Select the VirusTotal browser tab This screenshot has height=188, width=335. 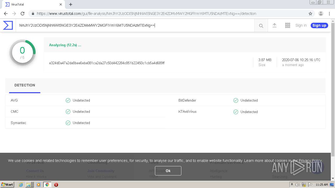click(33, 4)
